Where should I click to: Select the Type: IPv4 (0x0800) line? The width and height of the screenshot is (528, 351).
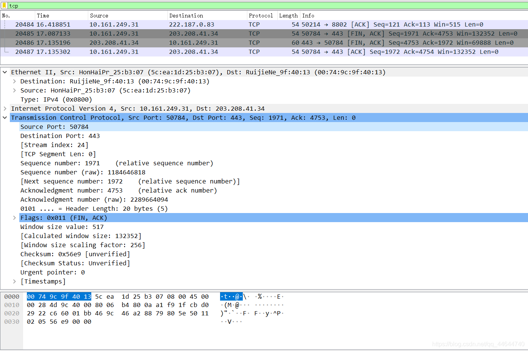click(x=56, y=99)
